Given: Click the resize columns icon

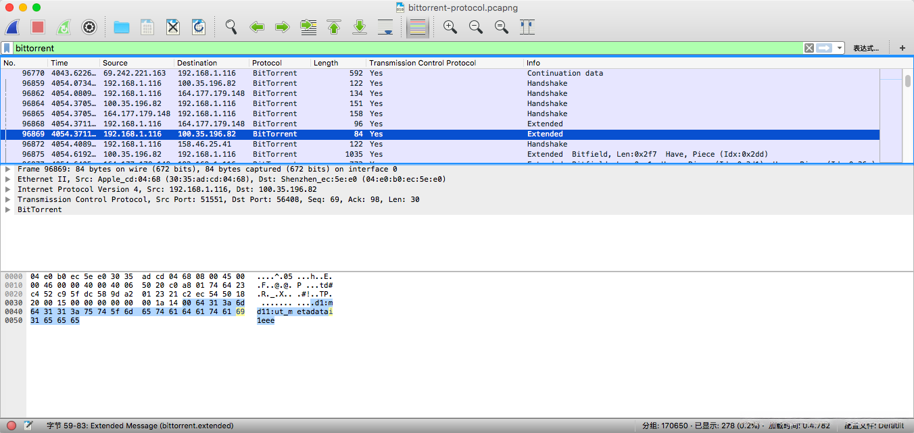Looking at the screenshot, I should pos(527,27).
